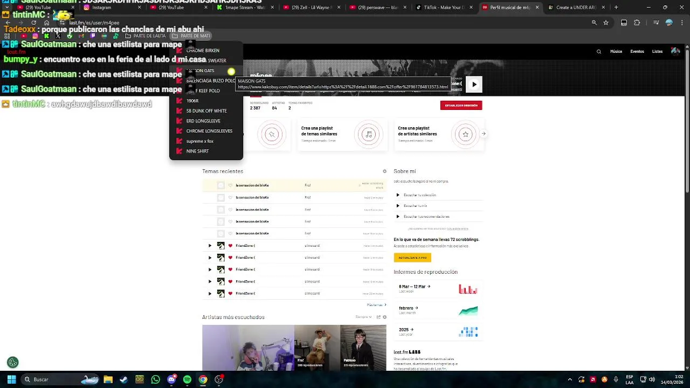Image resolution: width=690 pixels, height=388 pixels.
Task: Open the Fro! artist thumbnail
Action: click(317, 348)
